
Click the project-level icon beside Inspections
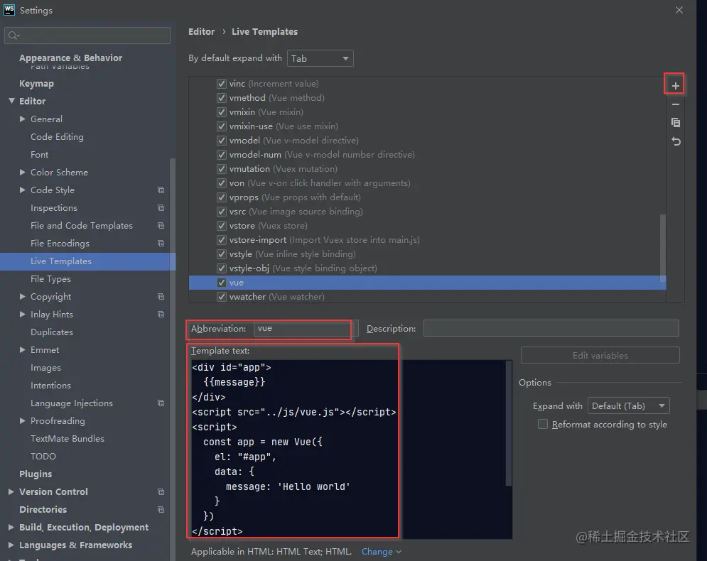point(161,208)
